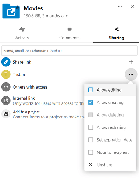Click the Note to recipient label
139x184 pixels.
point(113,152)
